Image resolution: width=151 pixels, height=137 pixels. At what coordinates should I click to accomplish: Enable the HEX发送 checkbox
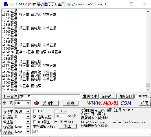click(x=35, y=122)
